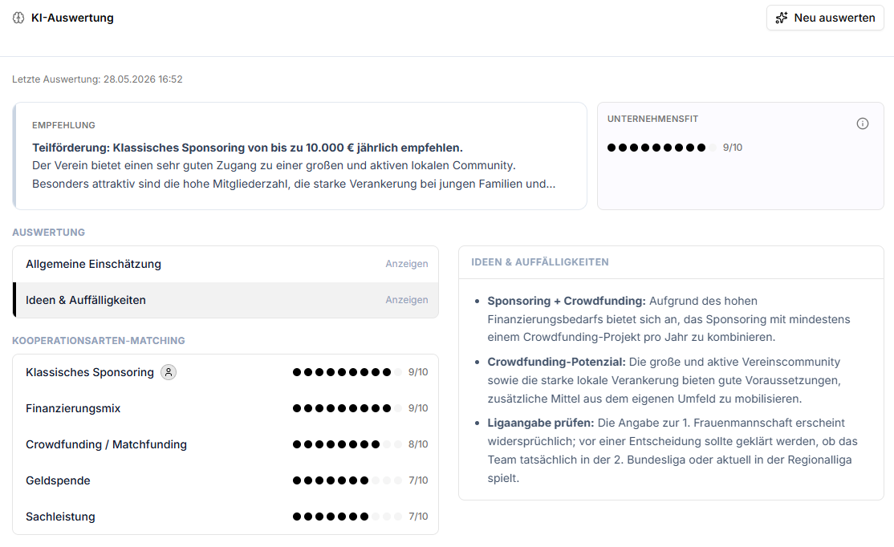The image size is (894, 547).
Task: Click the AUSWERTUNG section heading
Action: coord(48,233)
